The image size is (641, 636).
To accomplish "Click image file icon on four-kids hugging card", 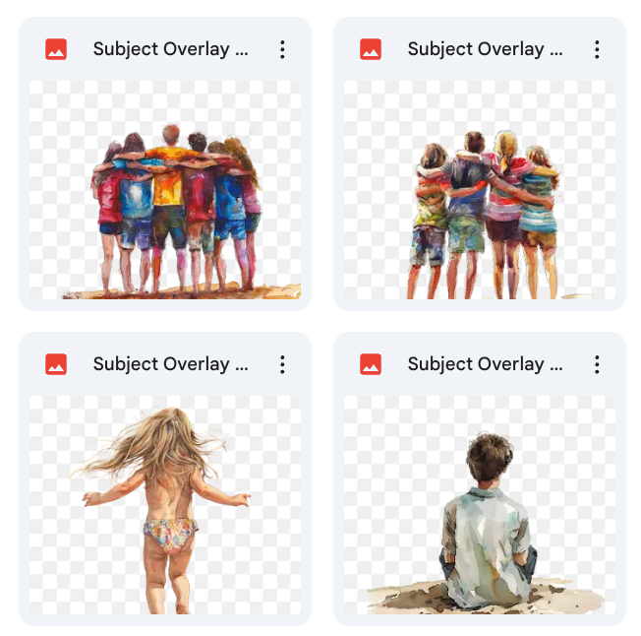I will (x=371, y=49).
